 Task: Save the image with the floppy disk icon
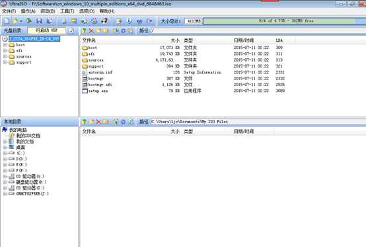[x=39, y=21]
